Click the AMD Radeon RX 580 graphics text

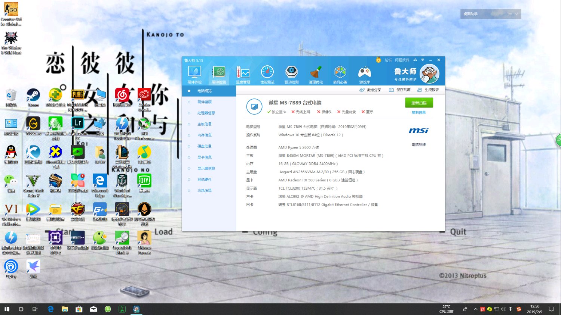pyautogui.click(x=318, y=180)
